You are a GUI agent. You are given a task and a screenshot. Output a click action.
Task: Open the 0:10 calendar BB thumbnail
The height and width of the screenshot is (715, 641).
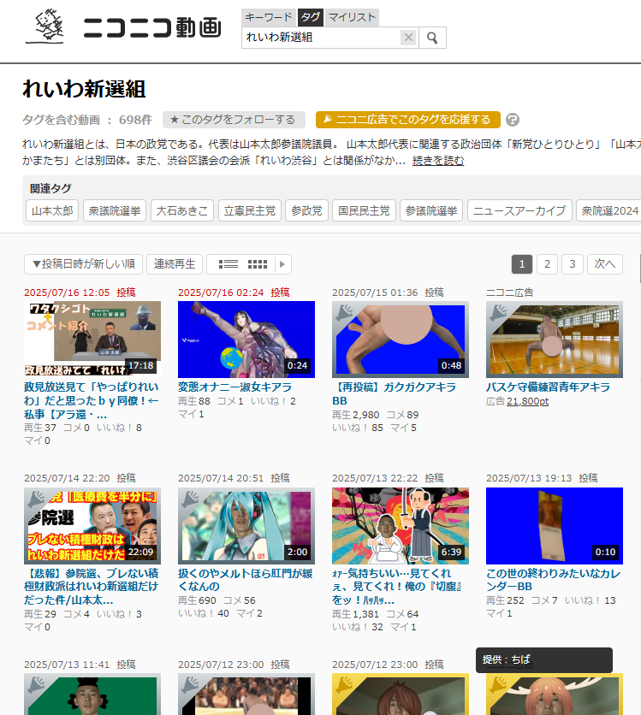[555, 526]
